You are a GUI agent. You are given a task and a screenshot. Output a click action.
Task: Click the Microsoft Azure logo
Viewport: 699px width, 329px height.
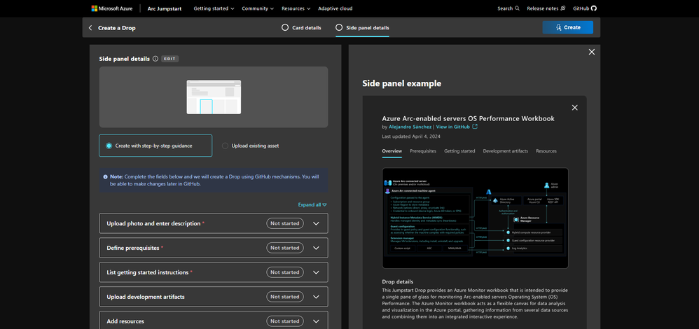tap(112, 8)
